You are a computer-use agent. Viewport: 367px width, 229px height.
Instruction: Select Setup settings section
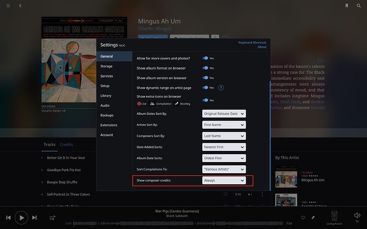(114, 86)
